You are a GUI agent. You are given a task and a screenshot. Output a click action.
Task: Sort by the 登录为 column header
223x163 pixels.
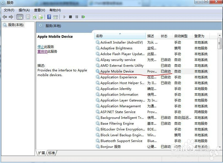201,36
